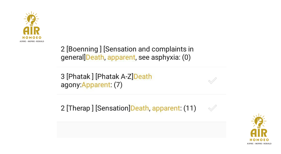Image resolution: width=281 pixels, height=154 pixels.
Task: Click the AIR Homeo logo at top left
Action: point(32,27)
